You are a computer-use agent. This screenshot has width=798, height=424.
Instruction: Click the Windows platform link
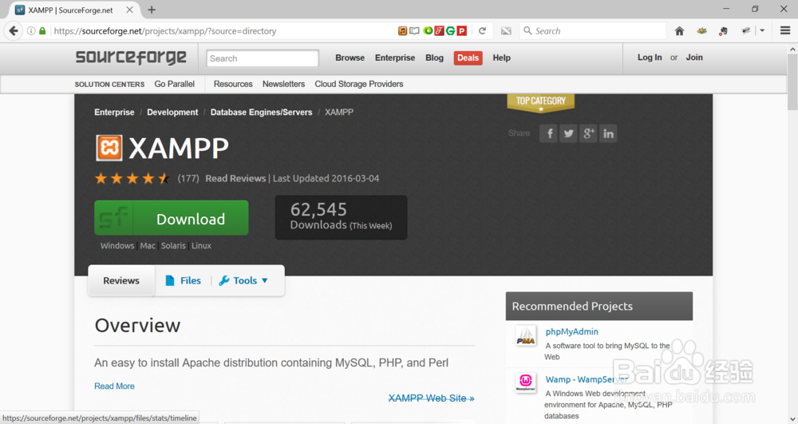tap(117, 245)
